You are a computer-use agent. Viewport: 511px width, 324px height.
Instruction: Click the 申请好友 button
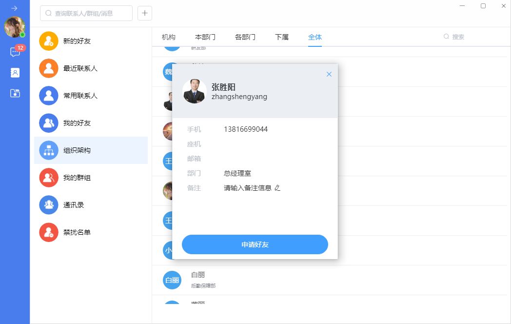point(255,244)
